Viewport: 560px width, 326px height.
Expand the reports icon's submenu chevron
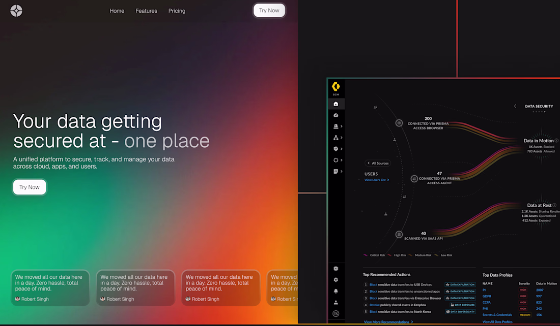(x=342, y=171)
